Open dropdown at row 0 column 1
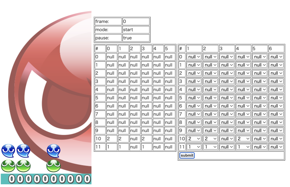 tap(194, 57)
